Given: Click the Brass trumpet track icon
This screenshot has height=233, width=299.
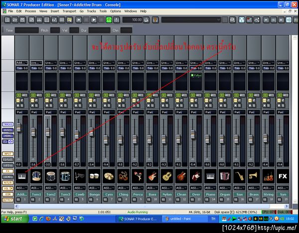Looking at the screenshot, I should pyautogui.click(x=254, y=176).
